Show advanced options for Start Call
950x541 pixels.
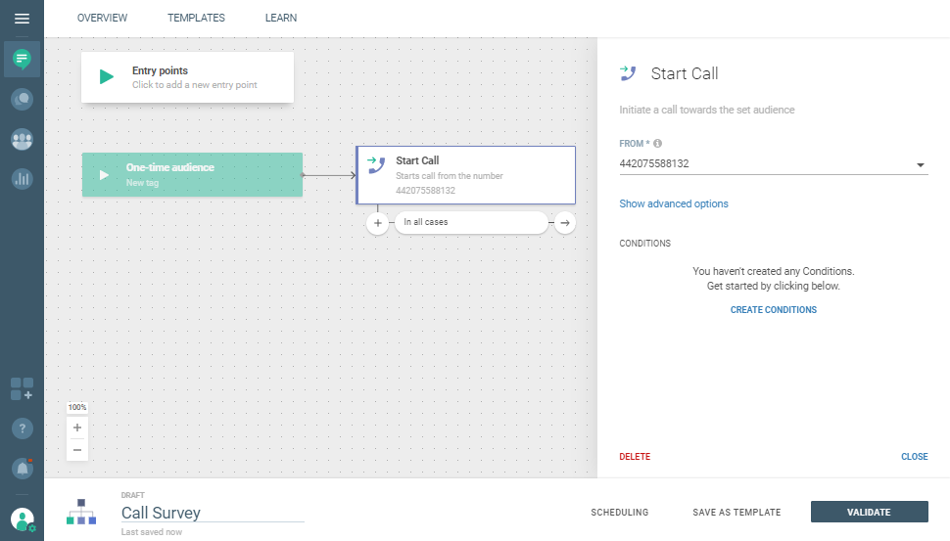(674, 203)
